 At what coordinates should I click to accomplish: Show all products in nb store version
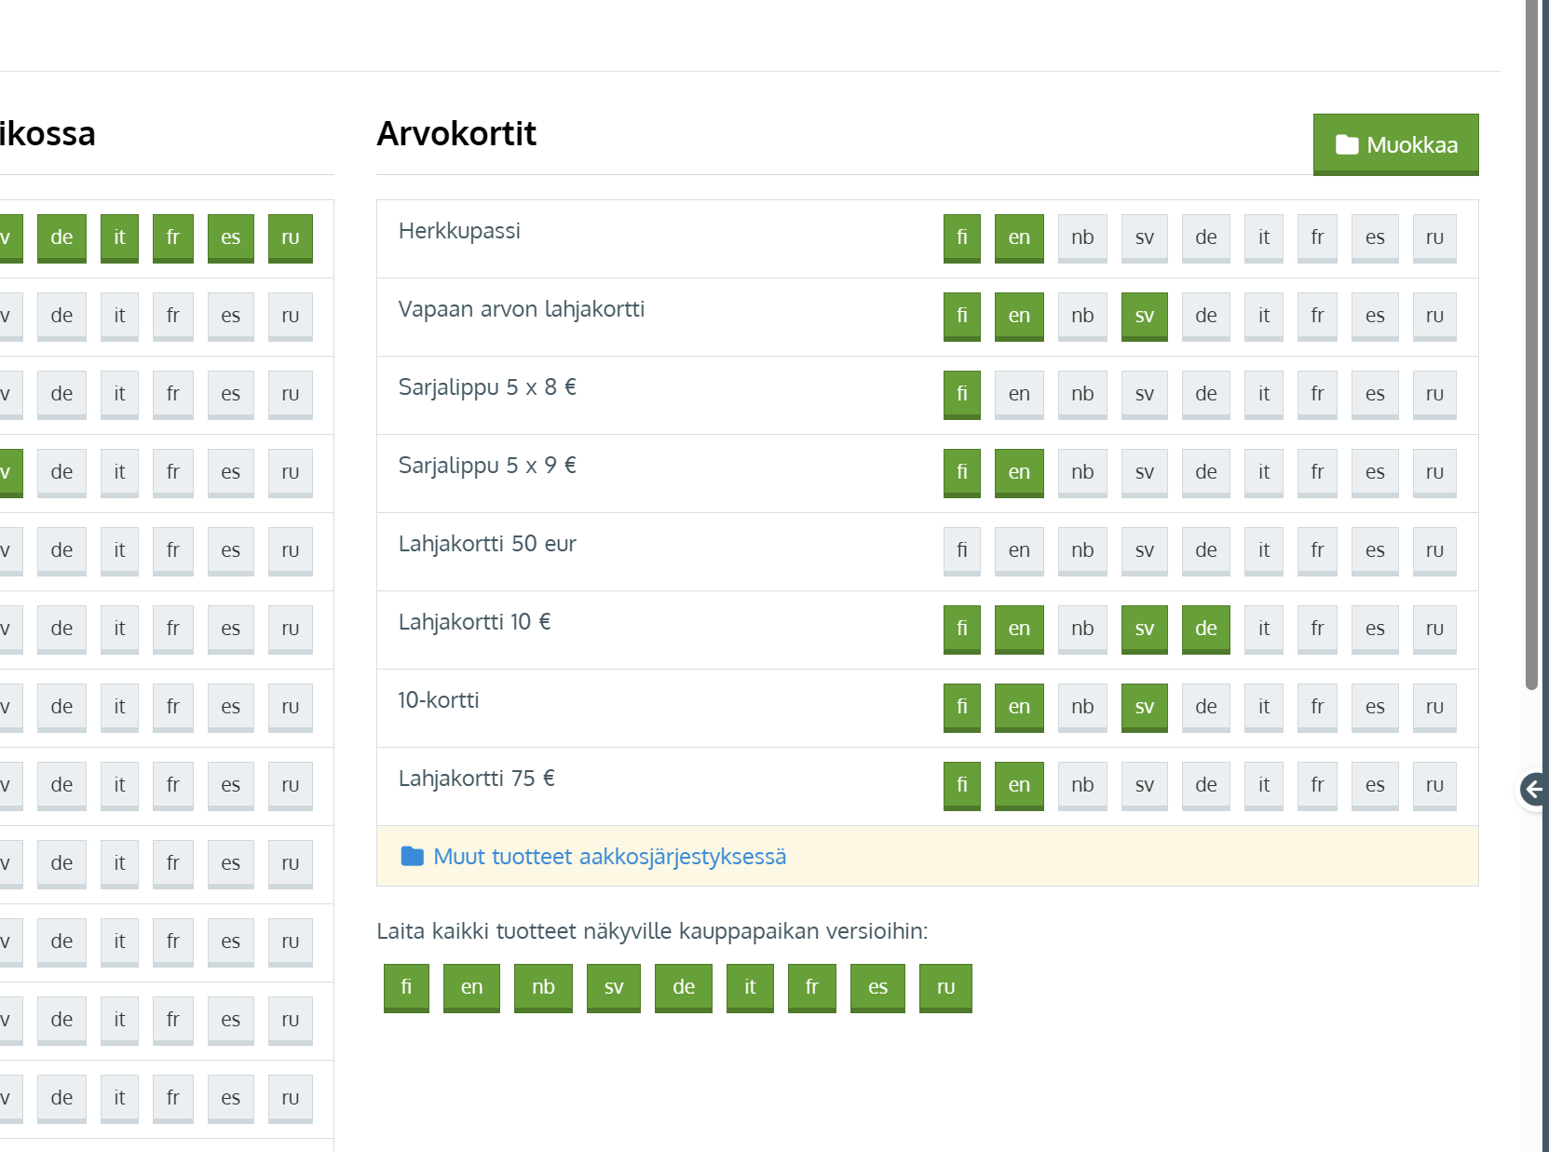point(543,988)
